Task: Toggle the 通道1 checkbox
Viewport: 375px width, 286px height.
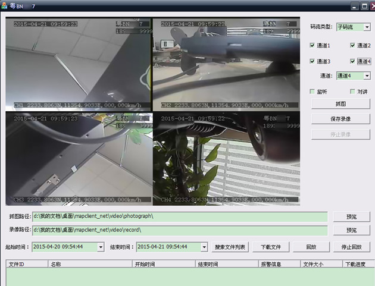Action: coord(313,46)
